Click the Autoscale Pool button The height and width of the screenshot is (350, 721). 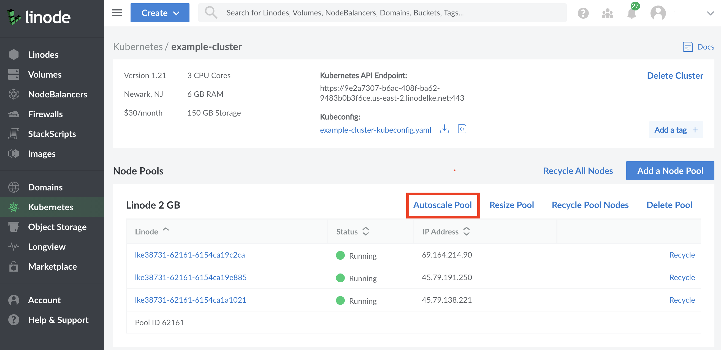click(x=442, y=205)
